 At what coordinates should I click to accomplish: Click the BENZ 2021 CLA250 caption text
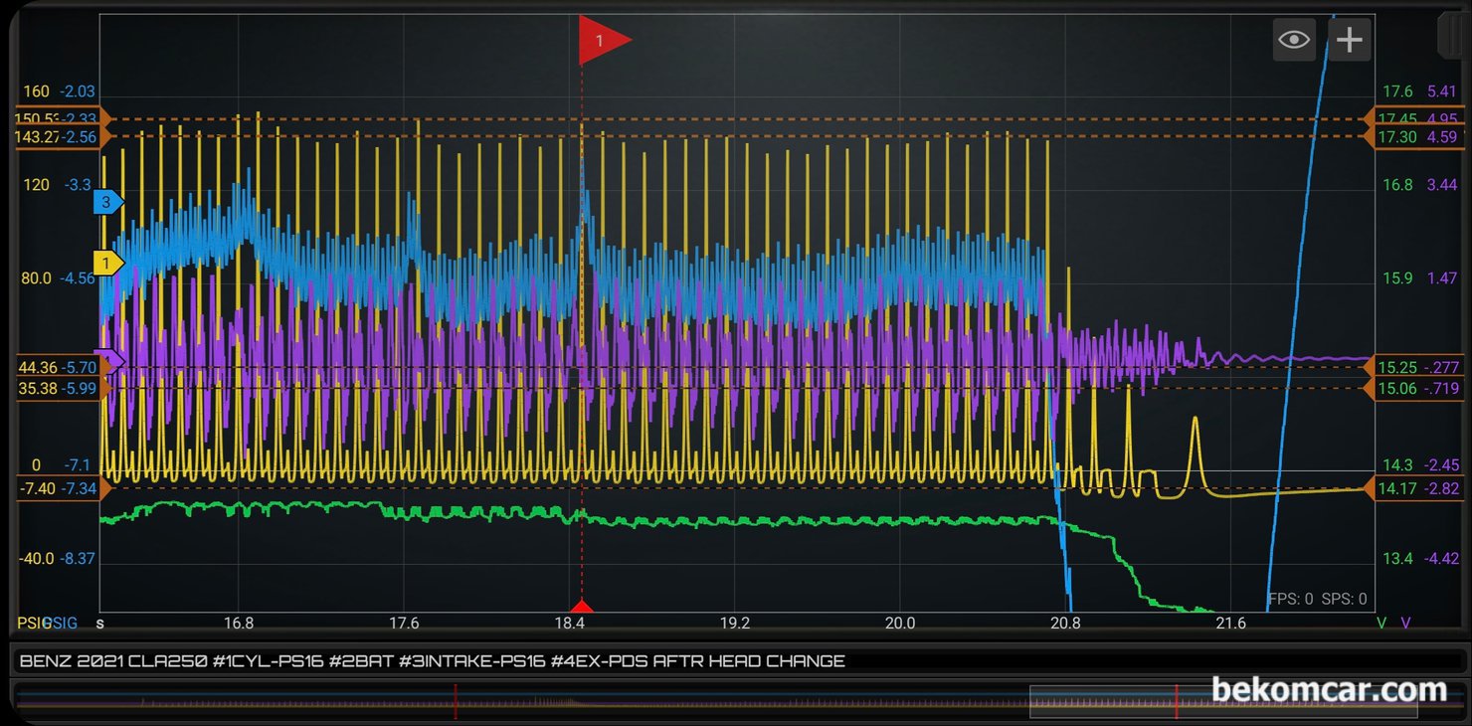[433, 660]
